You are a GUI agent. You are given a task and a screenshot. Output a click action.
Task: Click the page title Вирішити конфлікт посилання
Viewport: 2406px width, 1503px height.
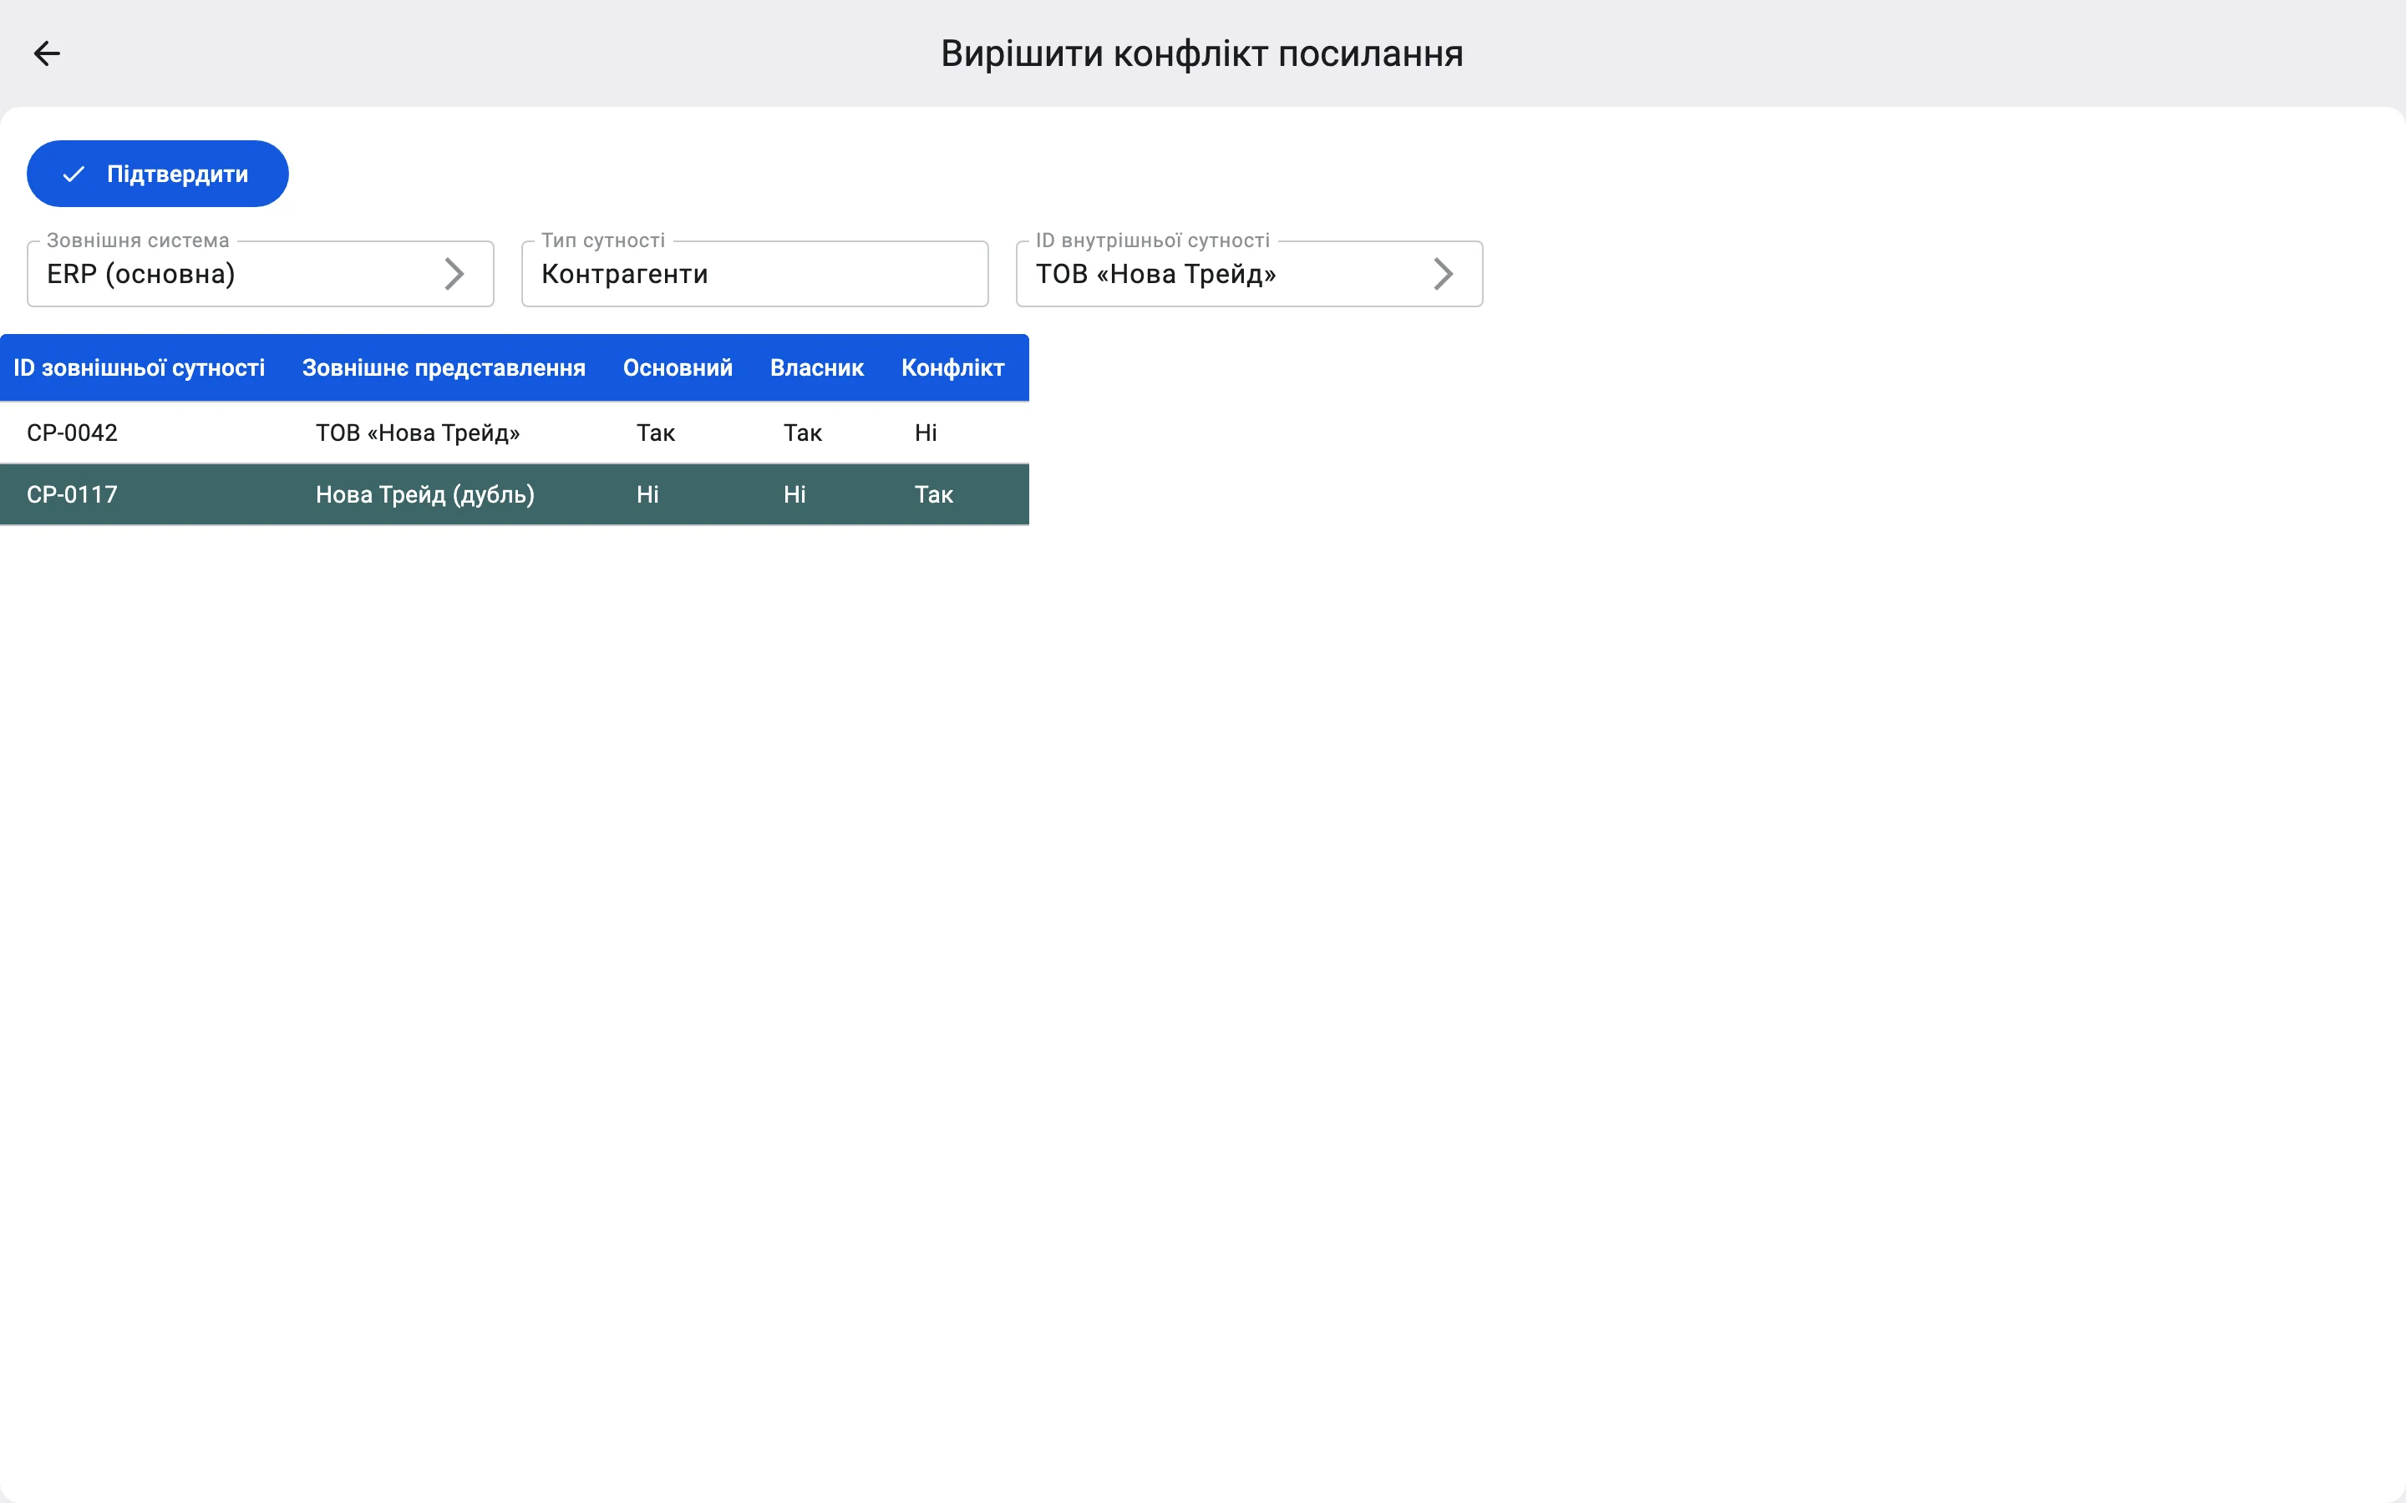coord(1202,53)
